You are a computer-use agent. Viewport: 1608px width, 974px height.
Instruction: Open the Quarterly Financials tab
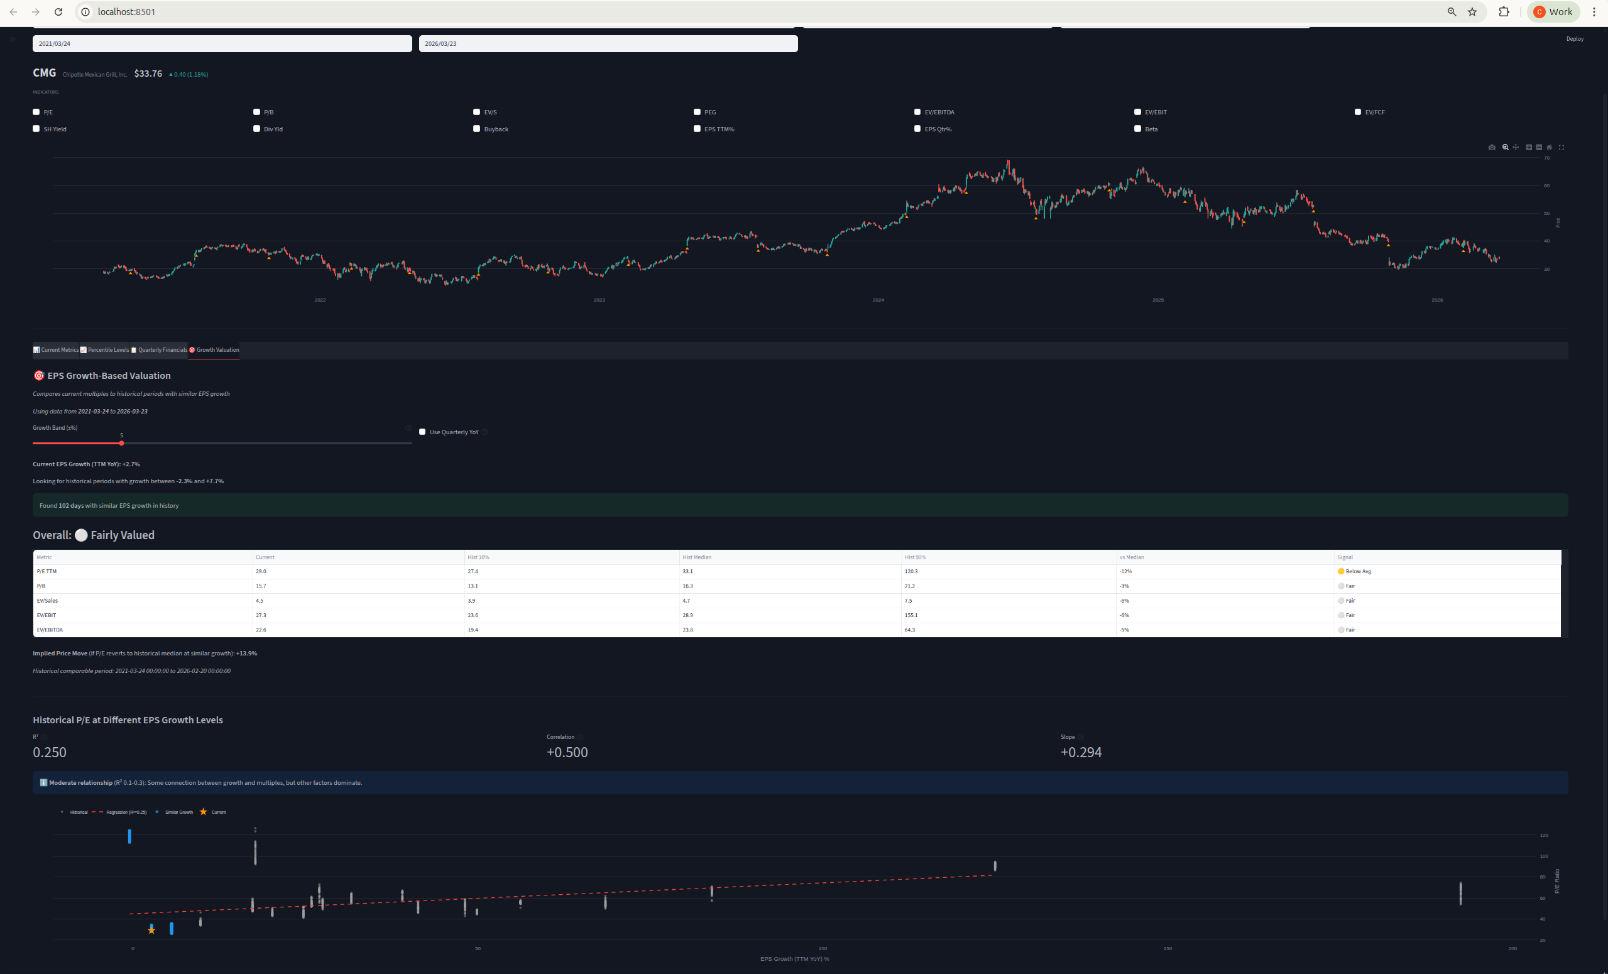tap(160, 350)
